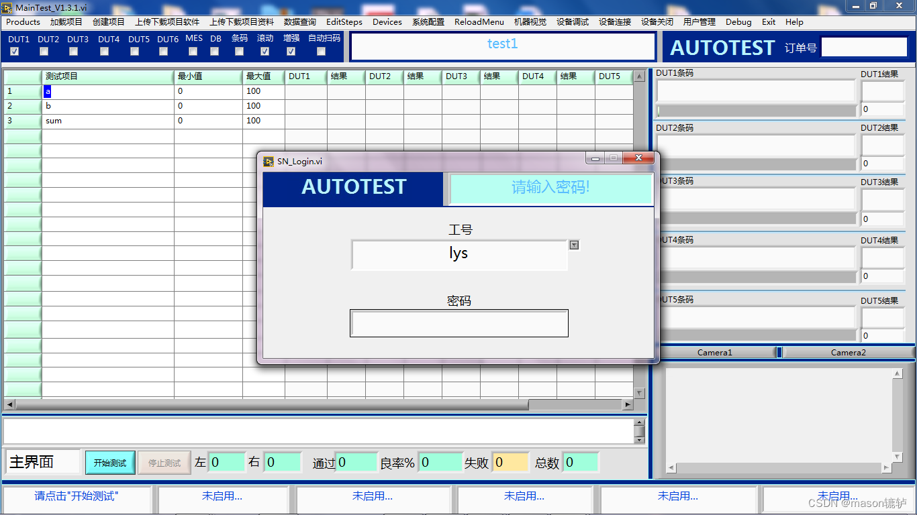The height and width of the screenshot is (515, 917).
Task: Enable the DUT3 checkbox
Action: pos(74,52)
